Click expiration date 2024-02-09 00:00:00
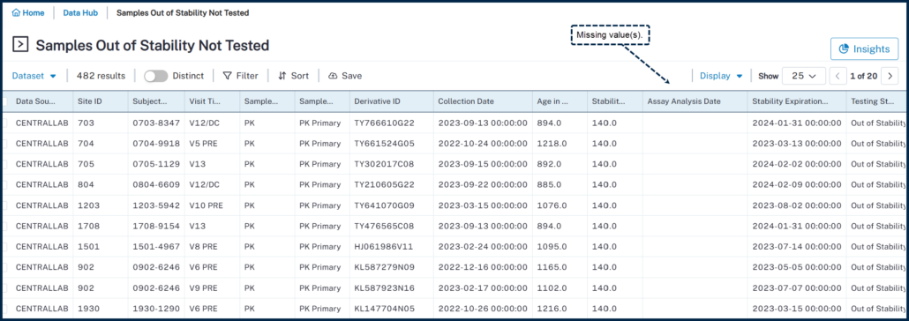The height and width of the screenshot is (321, 909). click(797, 184)
